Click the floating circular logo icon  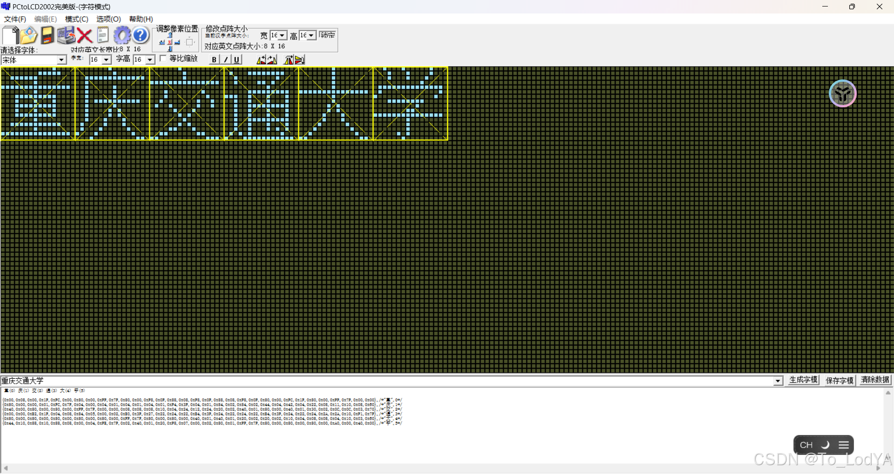click(x=843, y=93)
